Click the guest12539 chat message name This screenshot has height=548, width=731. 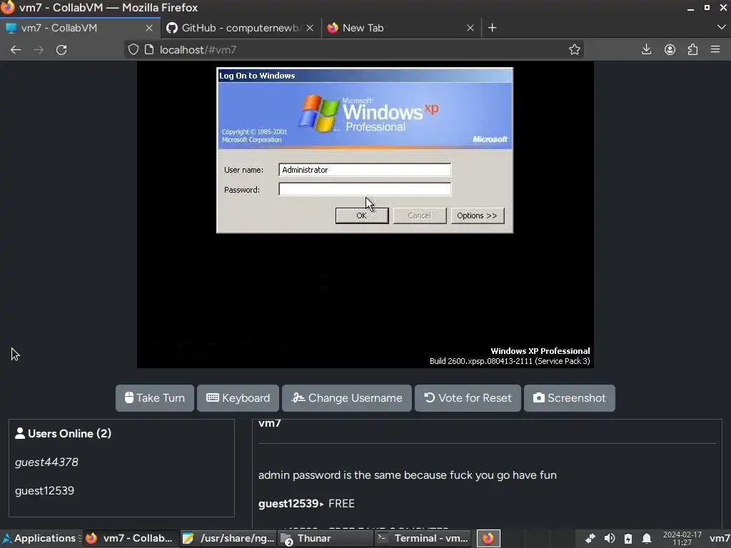click(x=288, y=504)
